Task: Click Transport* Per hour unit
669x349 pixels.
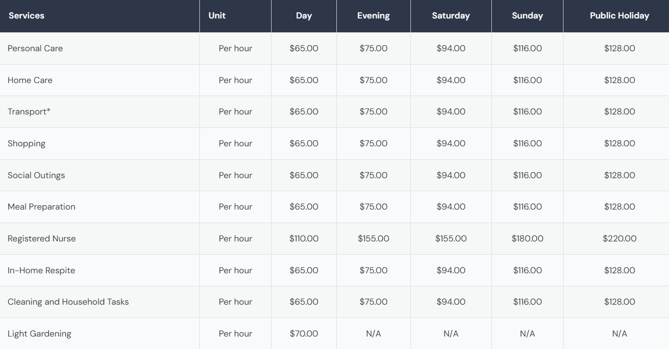Action: click(235, 112)
